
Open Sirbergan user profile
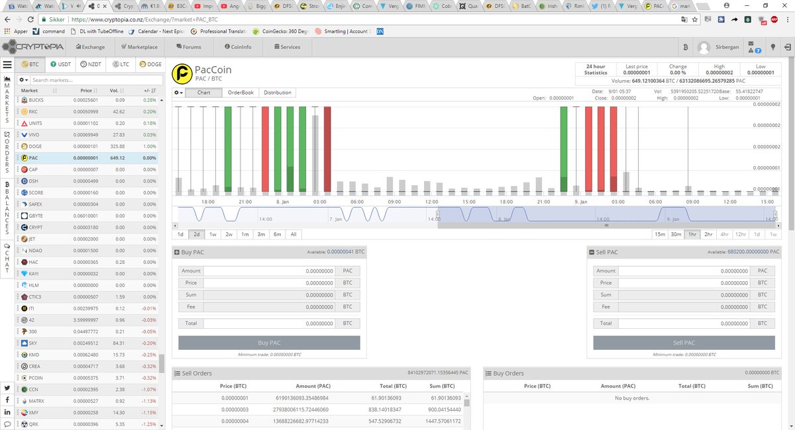coord(719,47)
